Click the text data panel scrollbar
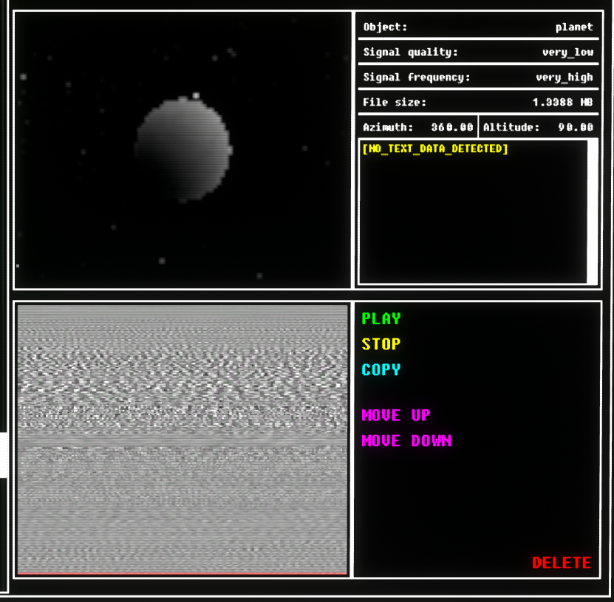The image size is (614, 602). 592,211
